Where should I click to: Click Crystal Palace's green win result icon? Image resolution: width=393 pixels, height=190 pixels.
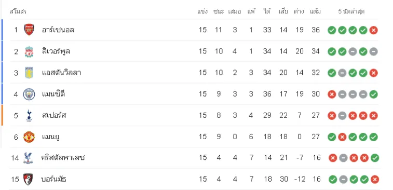click(x=375, y=158)
